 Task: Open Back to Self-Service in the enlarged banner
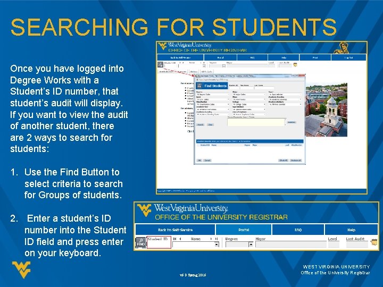click(175, 230)
